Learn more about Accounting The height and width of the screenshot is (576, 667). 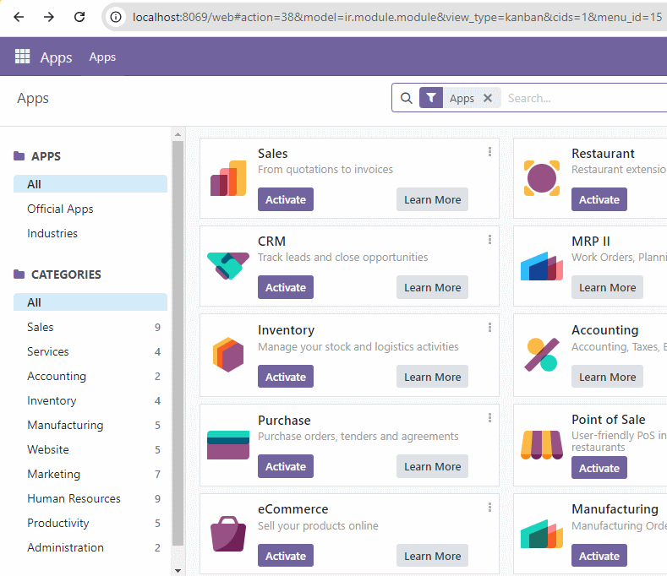click(x=607, y=377)
